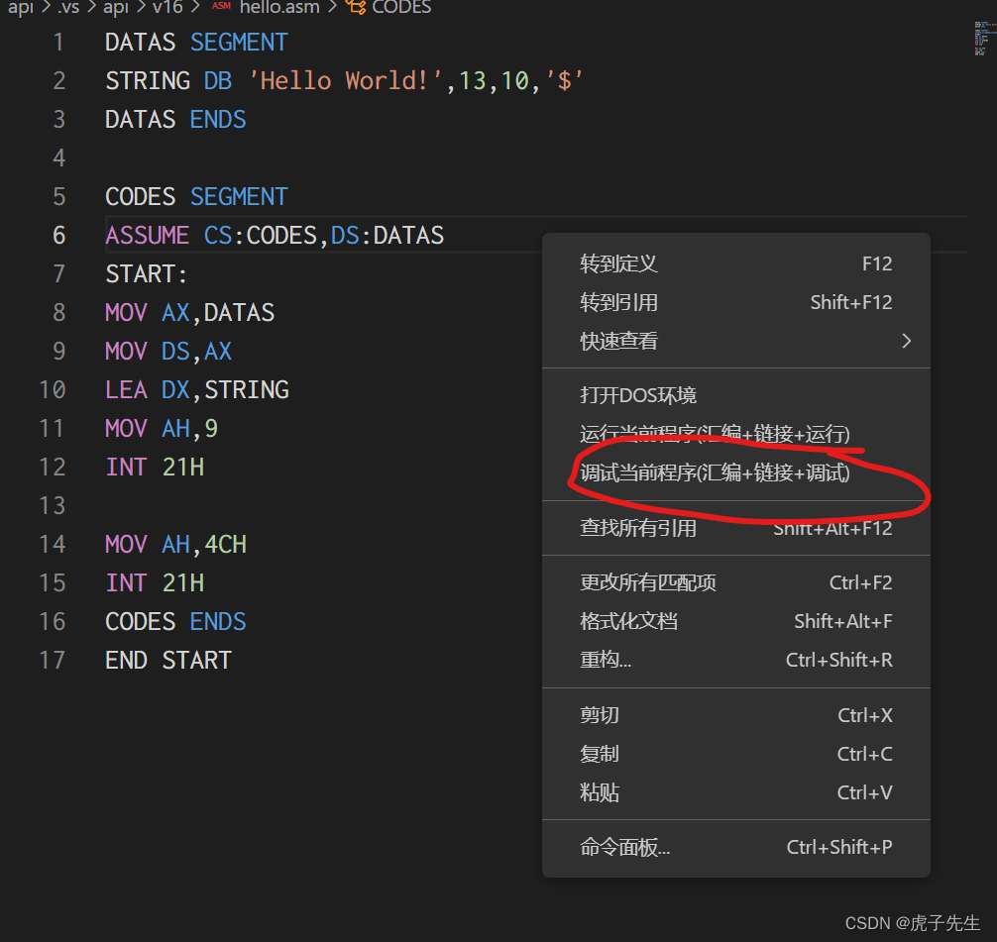Image resolution: width=997 pixels, height=942 pixels.
Task: Click the orange CODES symbol icon in breadcrumb
Action: click(x=355, y=8)
